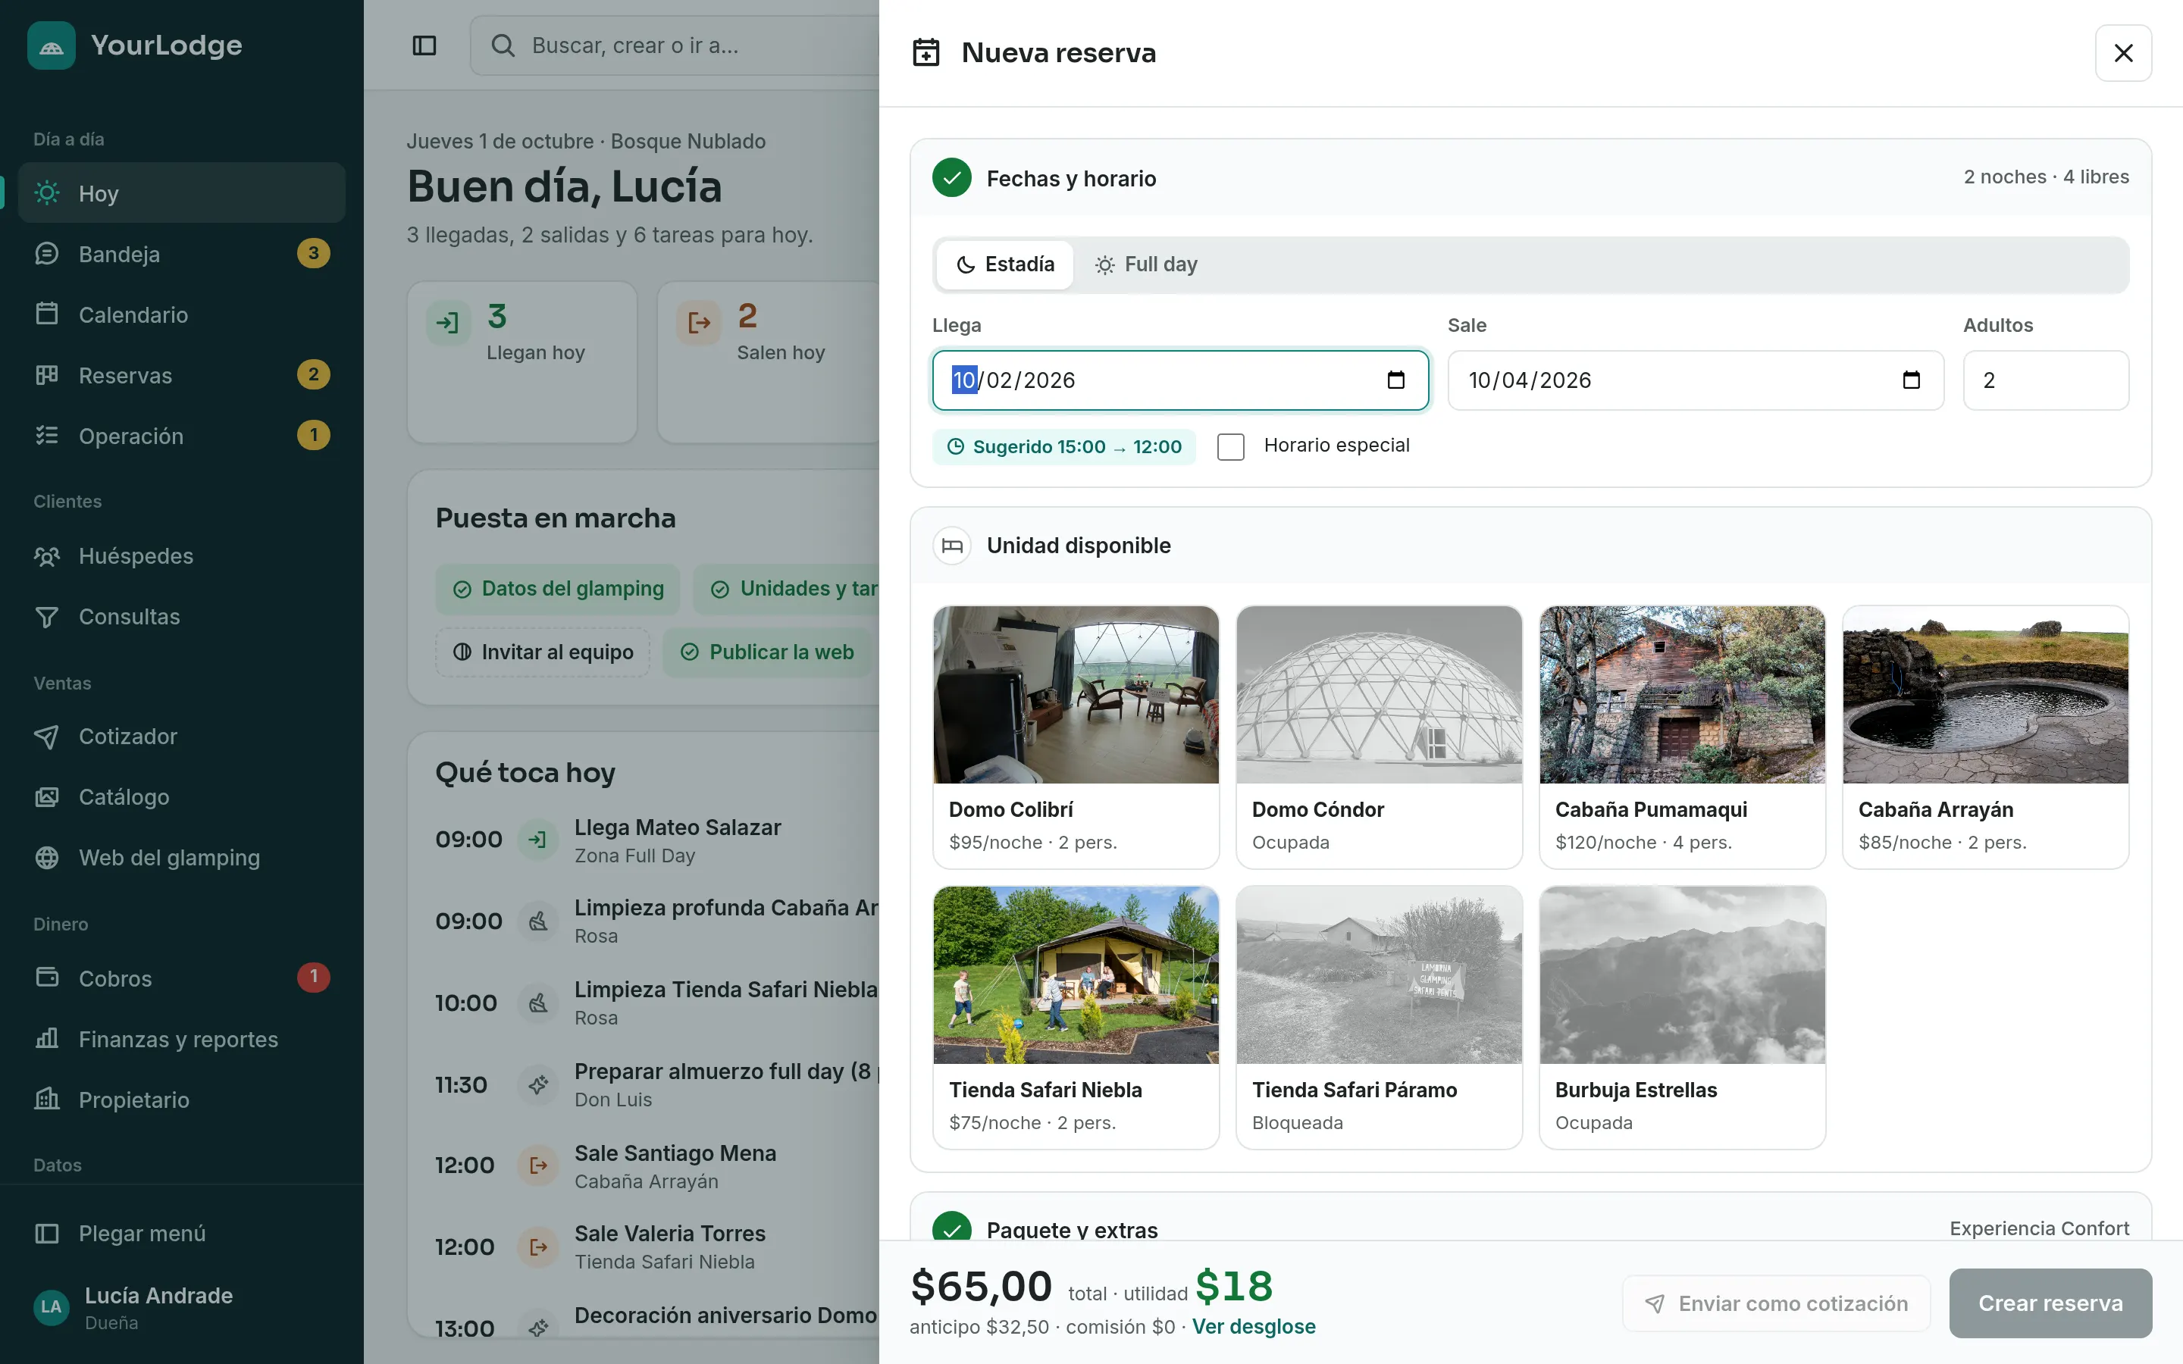Click the Llega date field

[x=1180, y=380]
